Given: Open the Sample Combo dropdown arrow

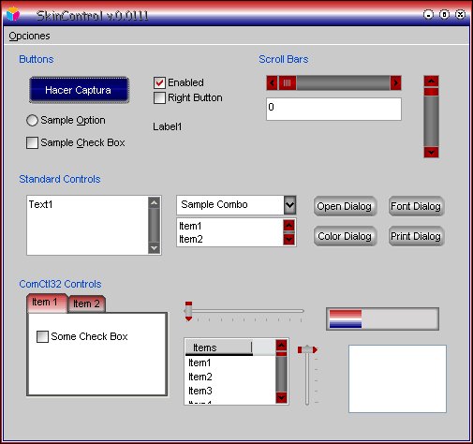Looking at the screenshot, I should click(289, 205).
